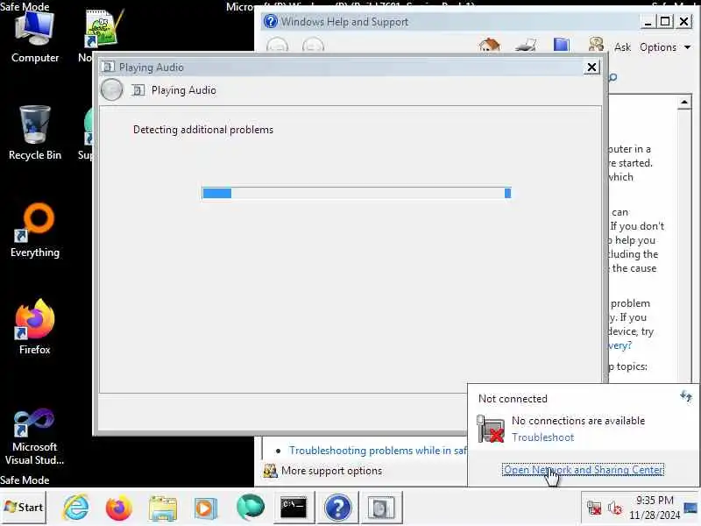
Task: Open the Computer desktop icon
Action: coord(35,37)
